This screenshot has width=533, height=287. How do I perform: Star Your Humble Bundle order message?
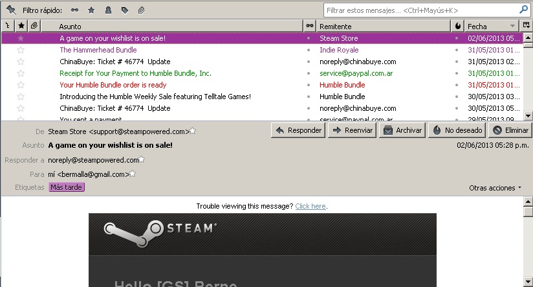[21, 85]
